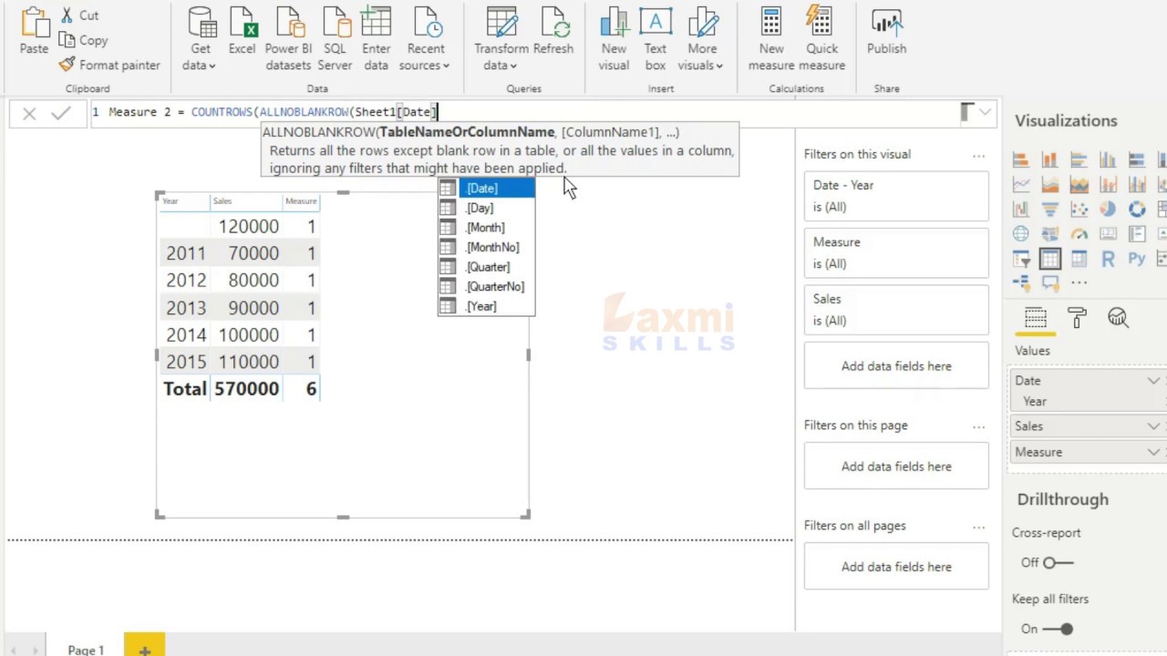The image size is (1167, 656).
Task: Open the Enter data table tool
Action: 376,40
